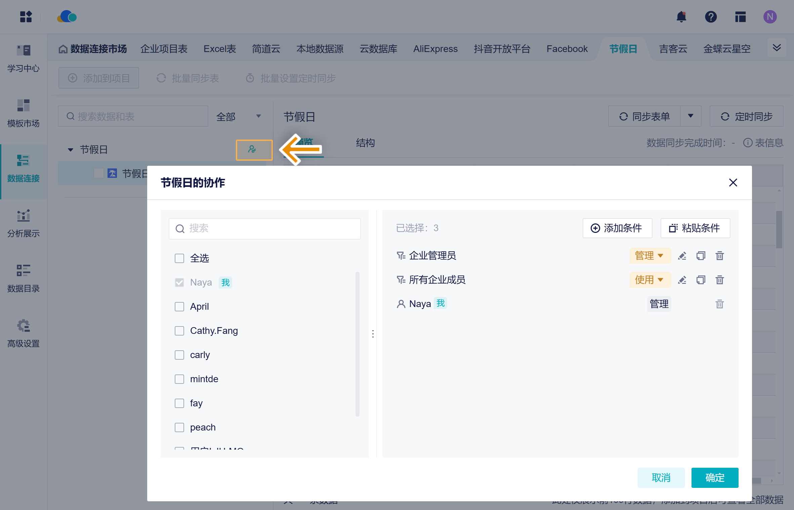
Task: Switch to the Facebook tab
Action: click(x=567, y=49)
